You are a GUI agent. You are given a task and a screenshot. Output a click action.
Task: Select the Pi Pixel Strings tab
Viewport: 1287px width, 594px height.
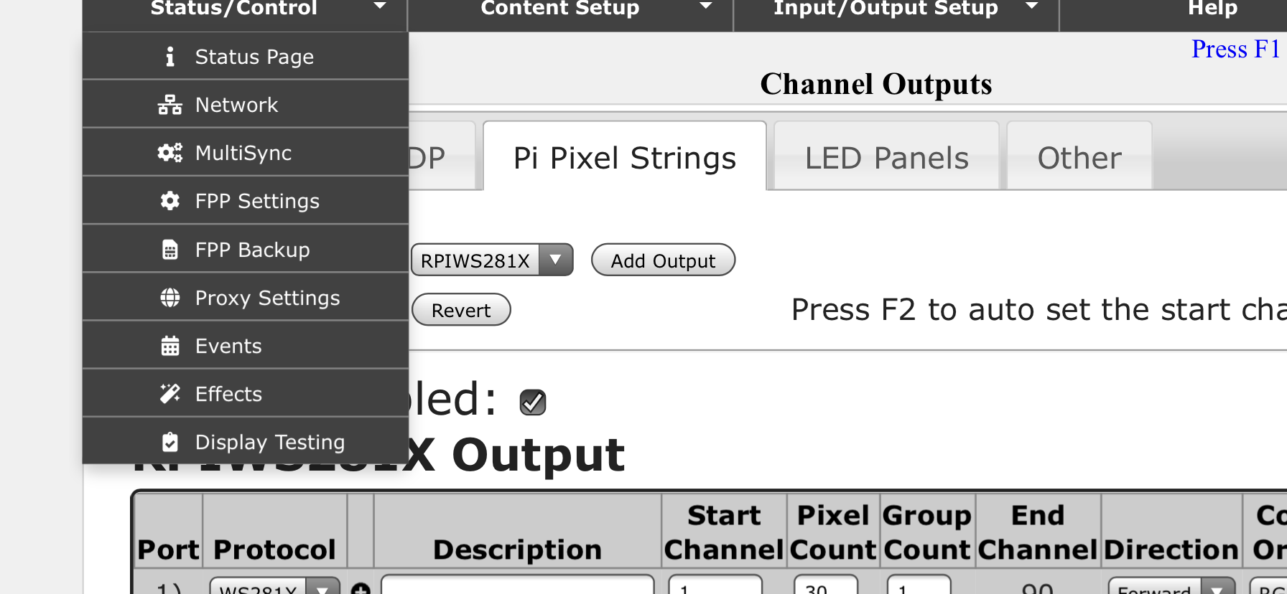click(x=624, y=158)
